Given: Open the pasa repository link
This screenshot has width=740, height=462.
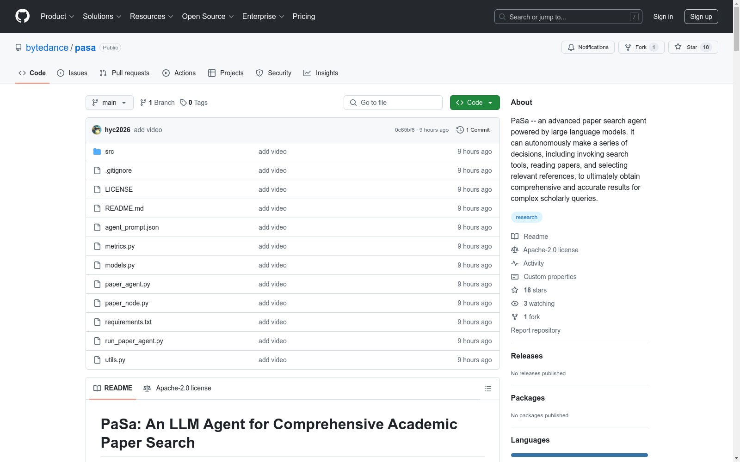Looking at the screenshot, I should [x=85, y=48].
